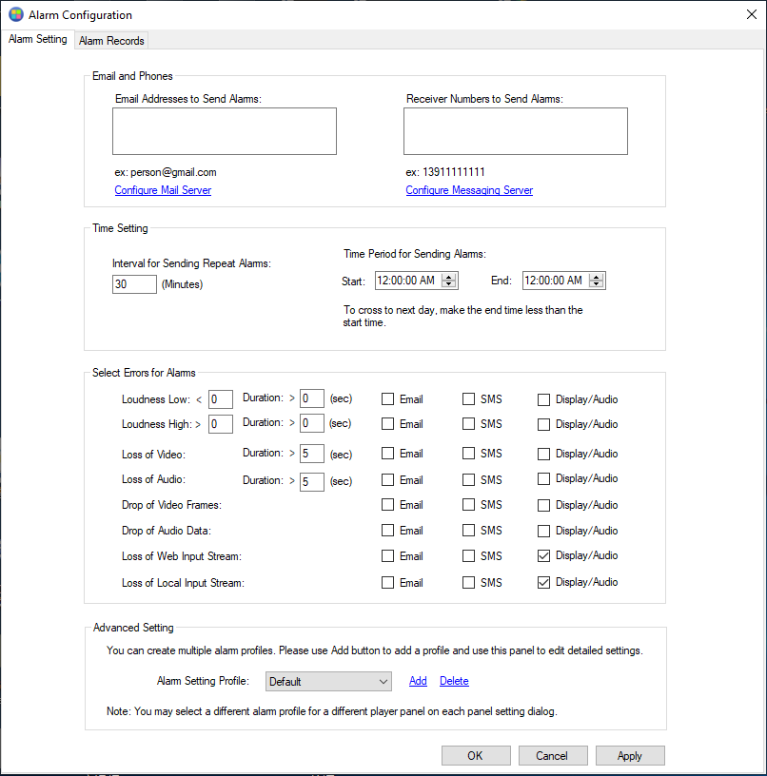Enable SMS for Loss of Video

(x=468, y=454)
